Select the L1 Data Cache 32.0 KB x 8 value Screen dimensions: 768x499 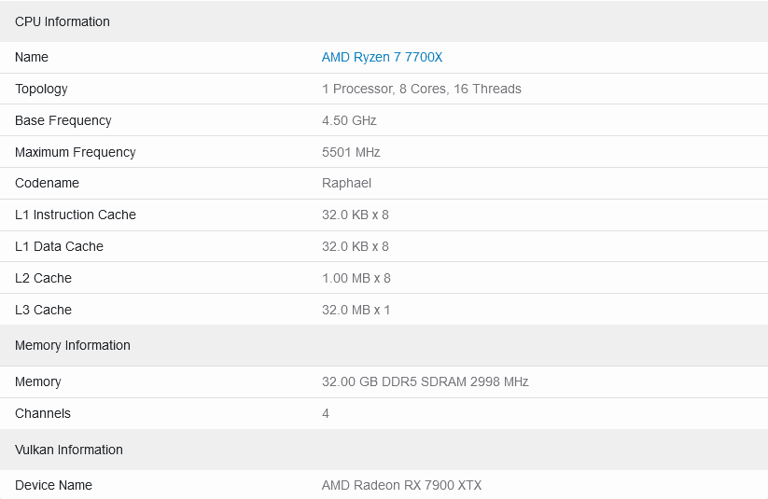tap(356, 246)
